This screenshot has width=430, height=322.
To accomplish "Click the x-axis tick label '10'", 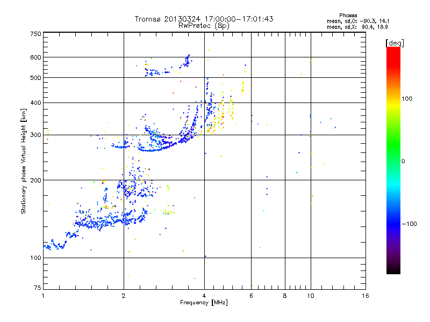I will [x=311, y=296].
